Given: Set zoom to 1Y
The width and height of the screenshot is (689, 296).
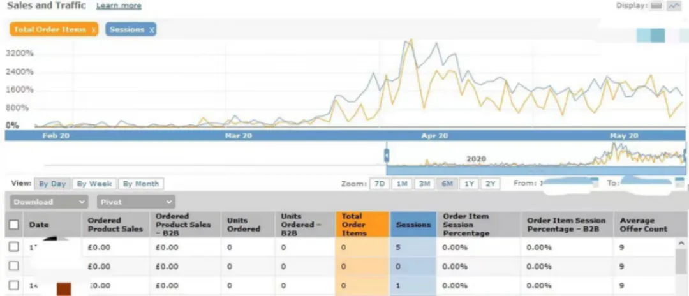Looking at the screenshot, I should pos(469,184).
